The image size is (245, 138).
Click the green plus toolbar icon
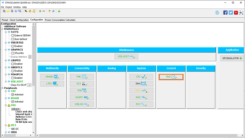click(x=40, y=11)
